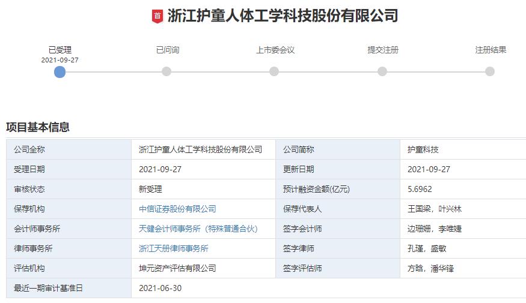
Task: Click the 护童科技 short name cell
Action: (x=463, y=149)
